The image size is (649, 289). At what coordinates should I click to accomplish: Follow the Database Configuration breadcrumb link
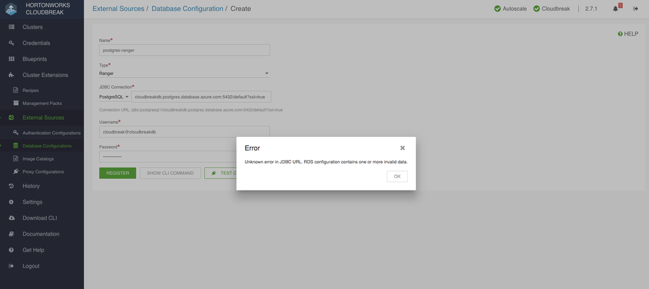click(x=187, y=8)
